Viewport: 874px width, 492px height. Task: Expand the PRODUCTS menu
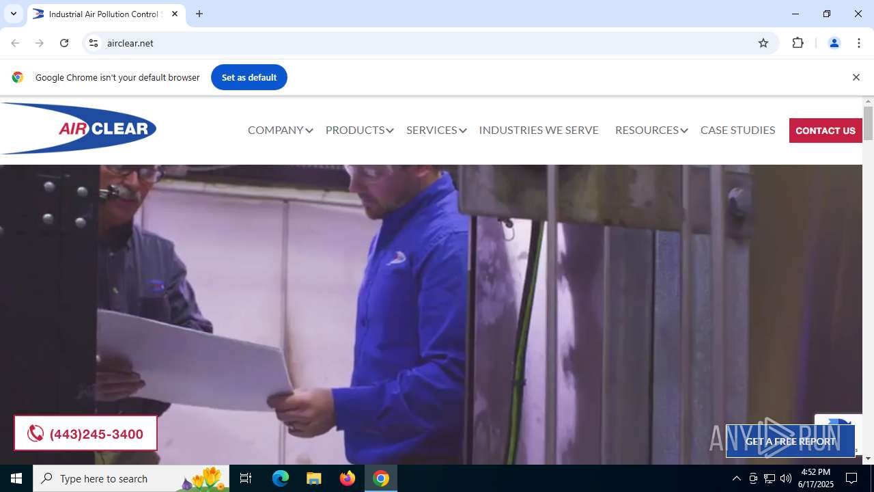click(x=359, y=130)
